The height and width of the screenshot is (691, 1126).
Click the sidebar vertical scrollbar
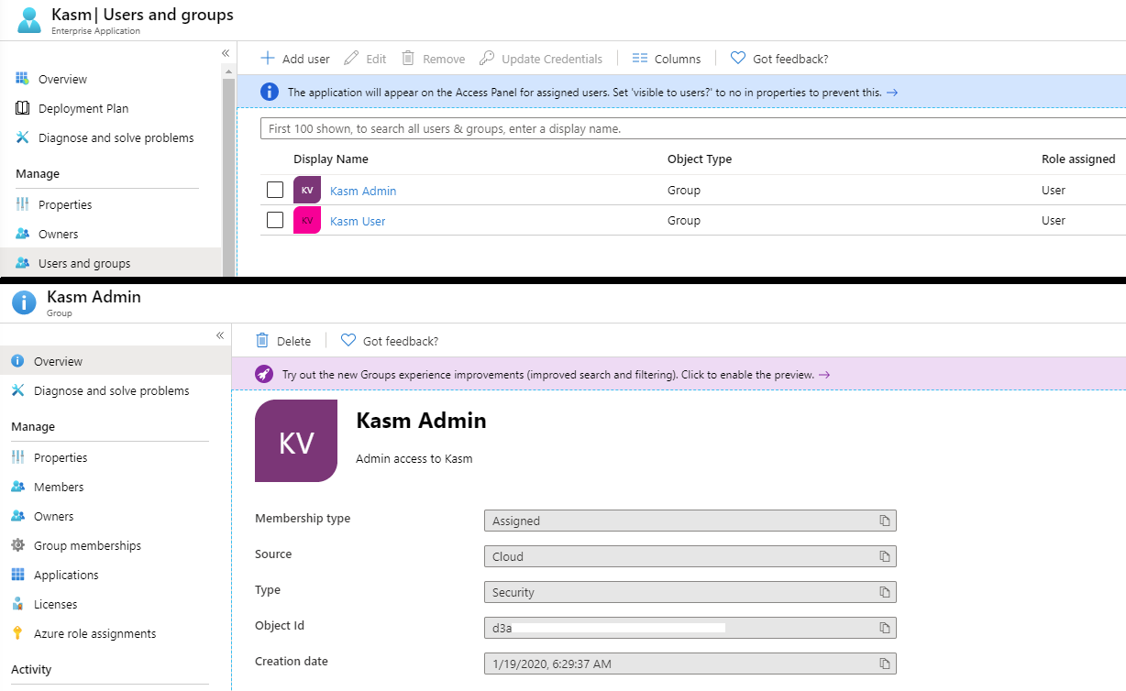click(x=229, y=165)
